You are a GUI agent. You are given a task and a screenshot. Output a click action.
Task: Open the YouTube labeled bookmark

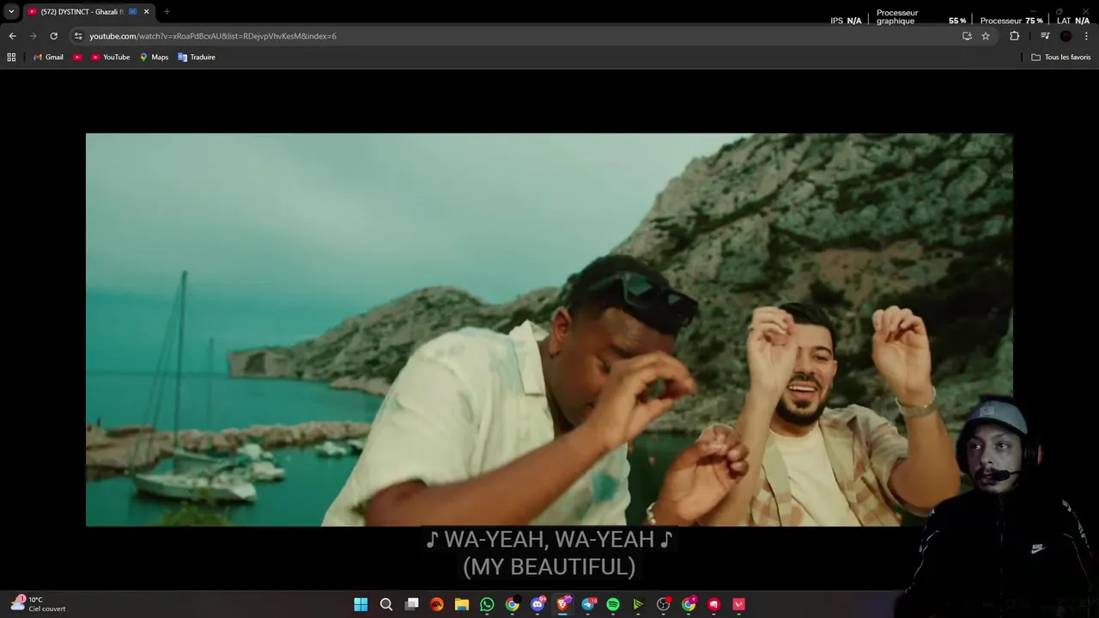click(111, 57)
